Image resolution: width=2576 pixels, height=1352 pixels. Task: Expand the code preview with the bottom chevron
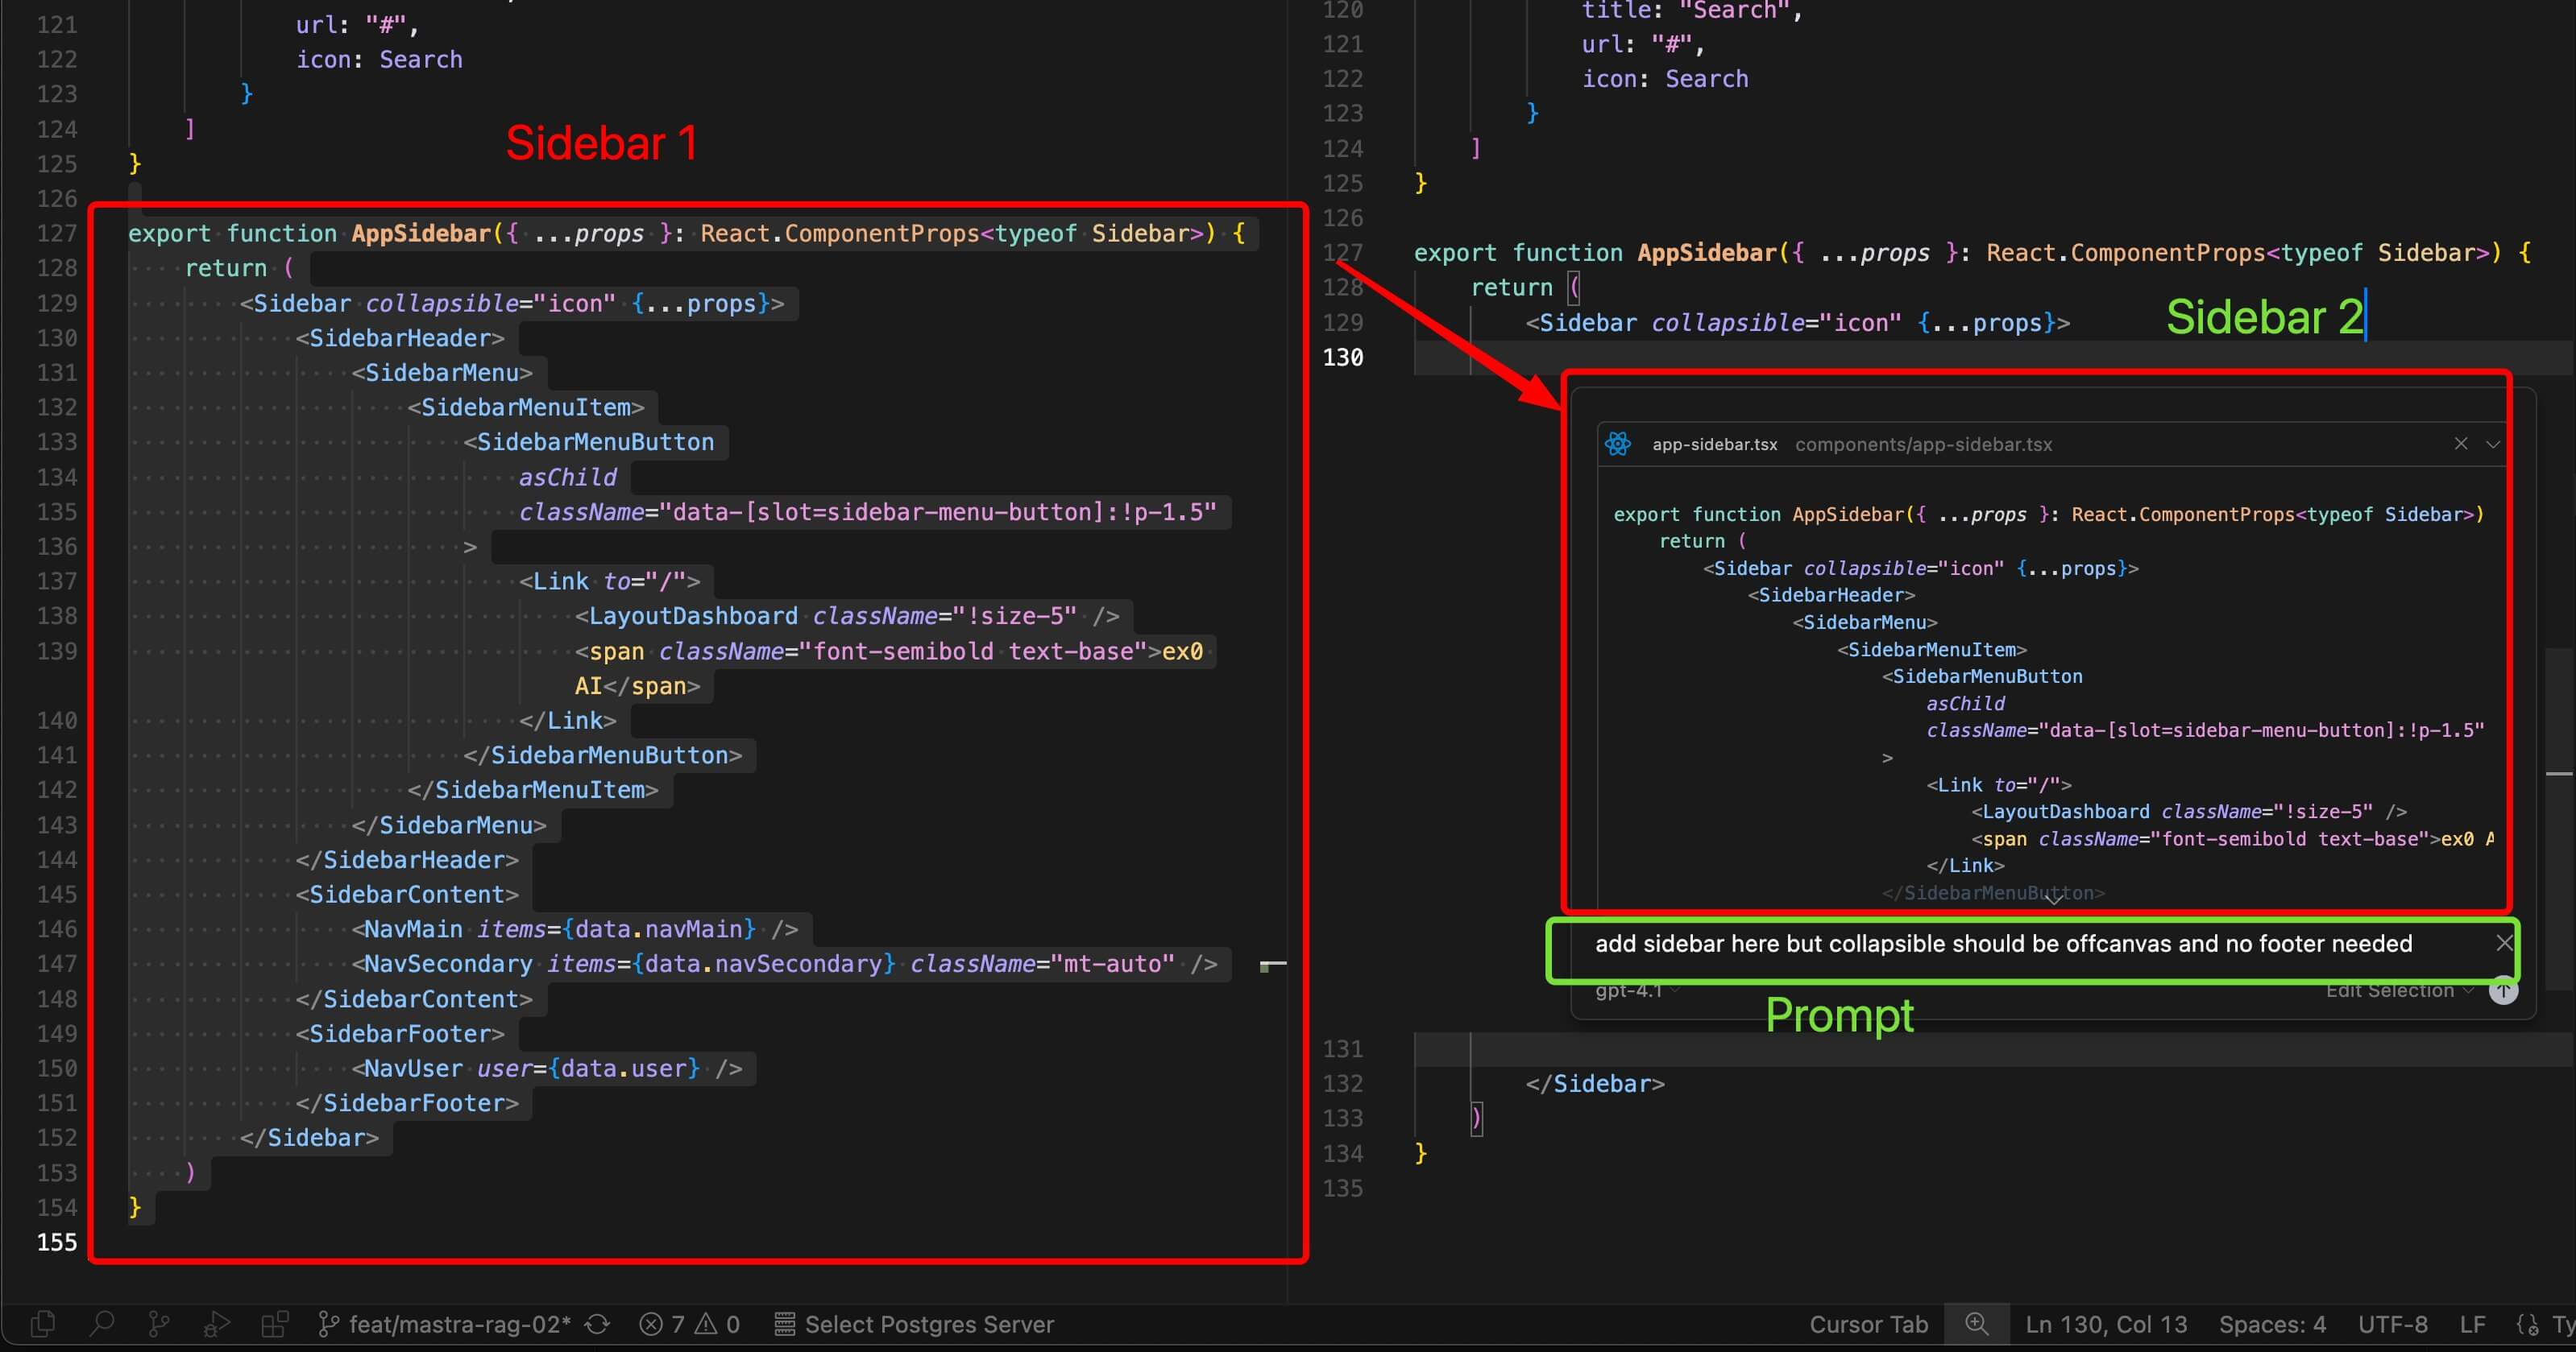[2053, 899]
